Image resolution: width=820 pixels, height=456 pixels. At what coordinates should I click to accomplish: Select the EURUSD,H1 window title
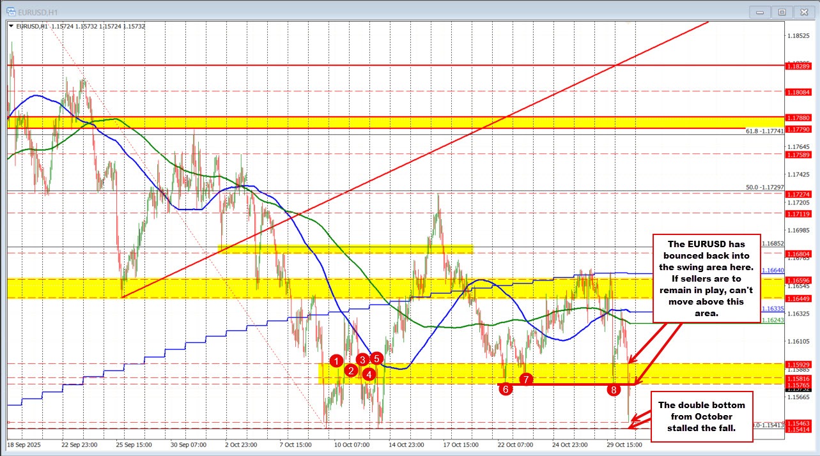(x=38, y=11)
